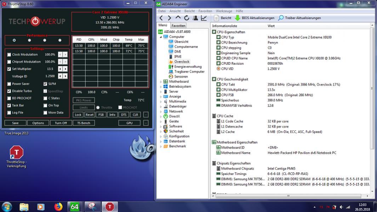Viewport: 377px width, 212px height.
Task: Enable C States checkbox
Action: (45, 98)
